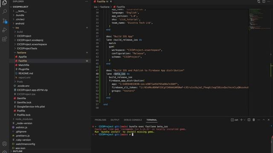Viewport: 273px width, 153px height.
Task: Open the terminal launch profile dropdown arrow
Action: 244,120
